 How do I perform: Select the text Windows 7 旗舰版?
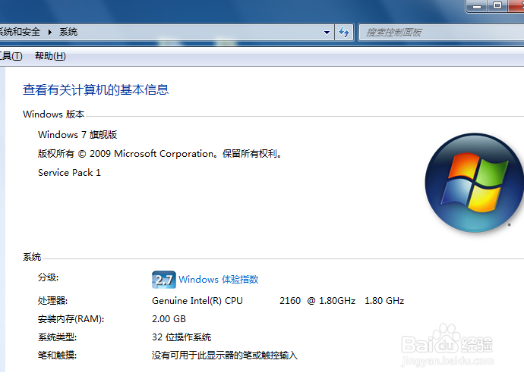coord(77,134)
